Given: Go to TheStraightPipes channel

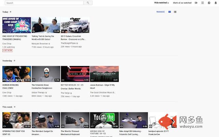Looking at the screenshot, I should [x=68, y=43].
